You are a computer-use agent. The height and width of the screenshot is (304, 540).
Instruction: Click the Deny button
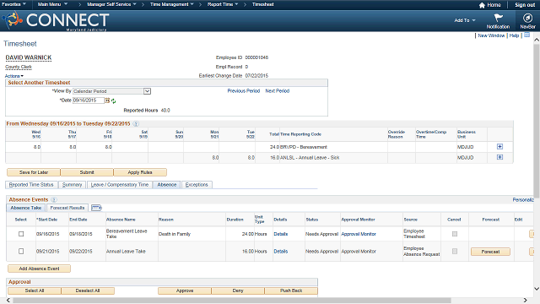(238, 290)
